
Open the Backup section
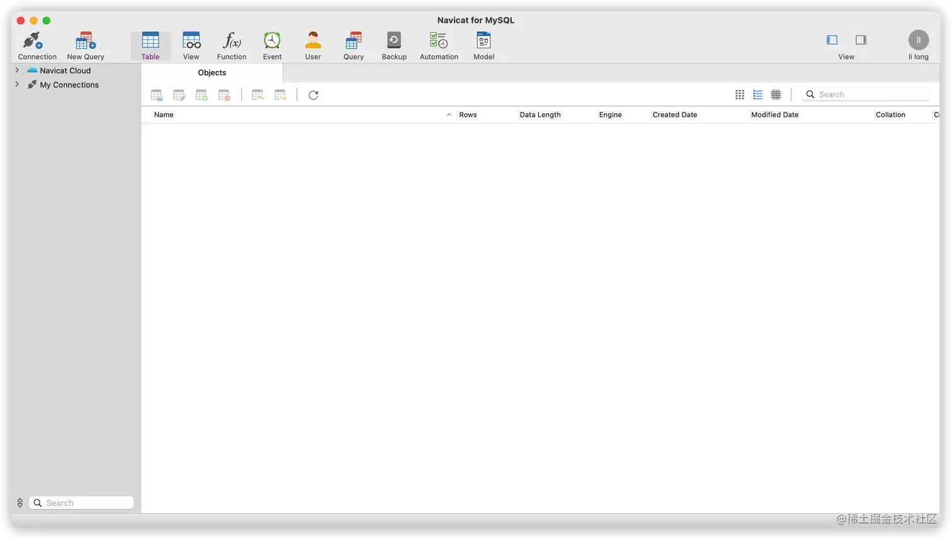394,46
